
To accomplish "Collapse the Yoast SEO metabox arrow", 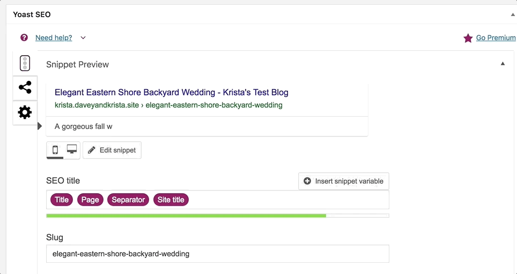I will tap(513, 14).
